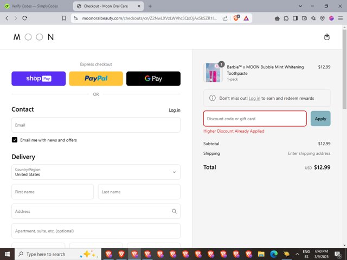Open the taskbar clock showing 6:40 PM
Viewport: 347px width, 260px height.
click(321, 254)
